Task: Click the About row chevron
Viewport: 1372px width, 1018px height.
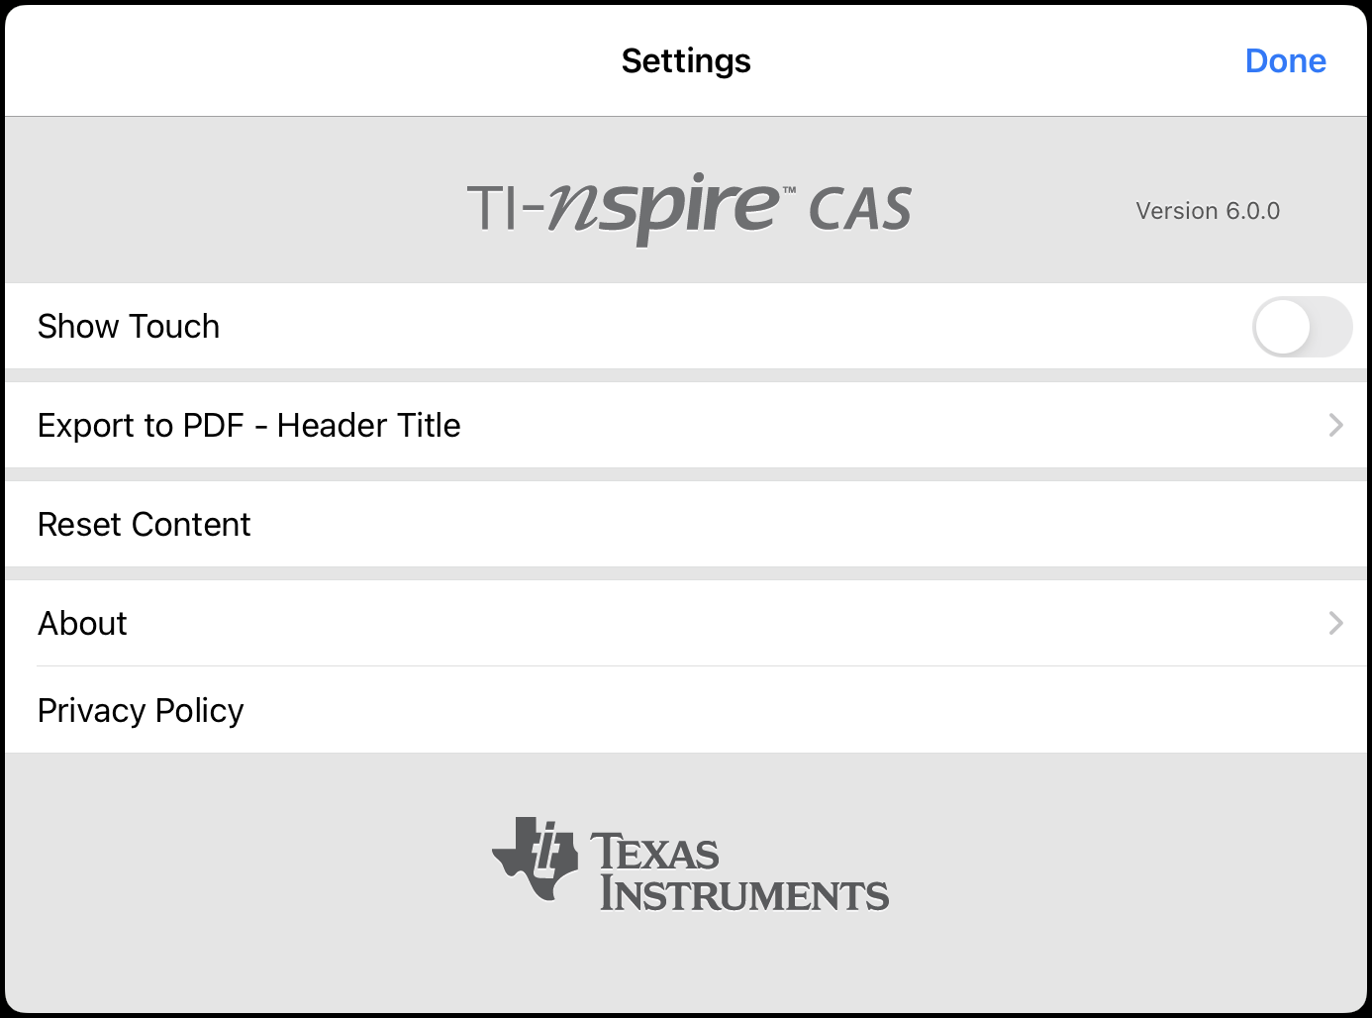Action: point(1335,624)
